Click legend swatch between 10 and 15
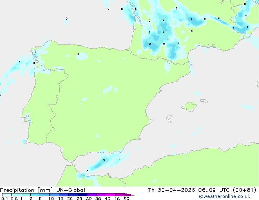259x200 pixels. (54, 195)
